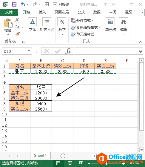Select column B header
The width and height of the screenshot is (145, 167).
point(41,61)
